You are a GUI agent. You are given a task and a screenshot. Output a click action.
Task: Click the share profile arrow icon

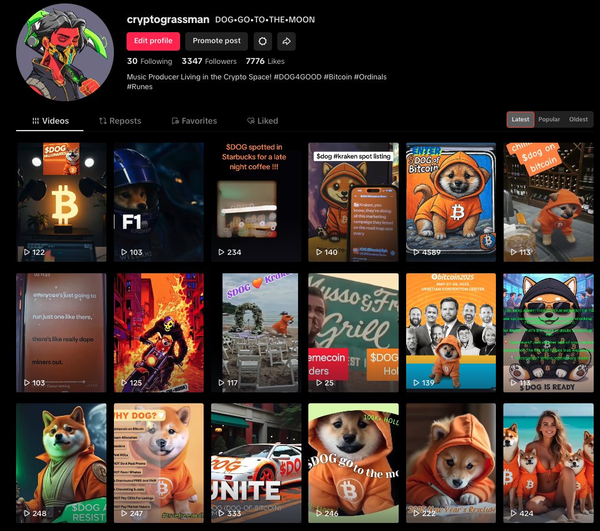[286, 41]
